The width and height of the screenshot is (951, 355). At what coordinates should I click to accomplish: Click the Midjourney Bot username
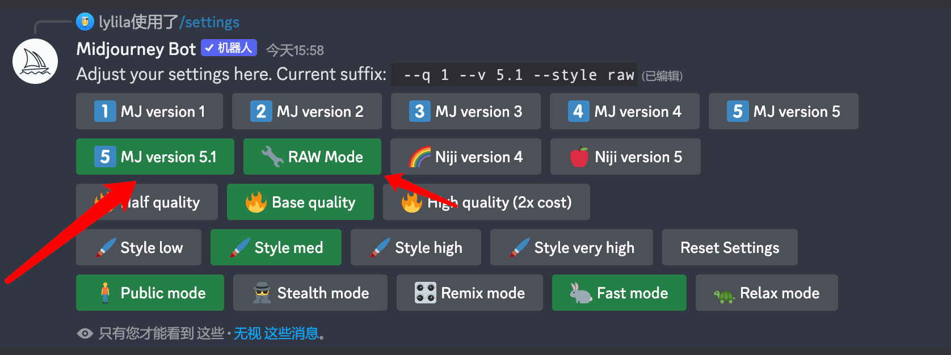pyautogui.click(x=136, y=49)
